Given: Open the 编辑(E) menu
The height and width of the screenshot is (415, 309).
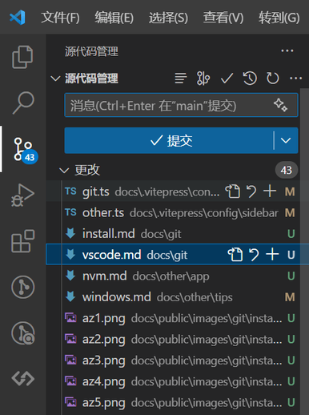Looking at the screenshot, I should pos(114,18).
